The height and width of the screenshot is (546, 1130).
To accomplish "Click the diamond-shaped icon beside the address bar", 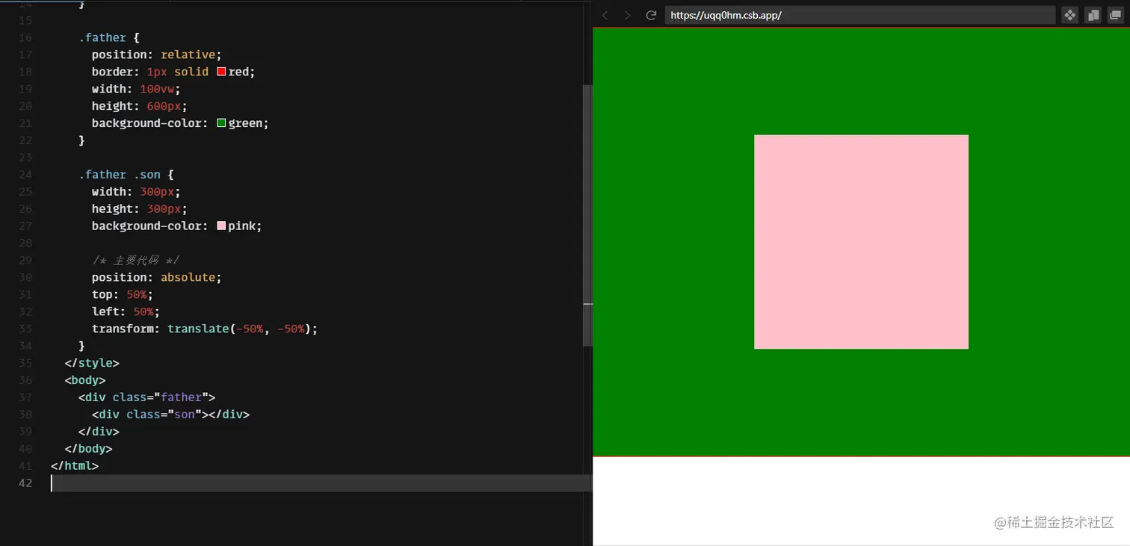I will [x=1069, y=15].
